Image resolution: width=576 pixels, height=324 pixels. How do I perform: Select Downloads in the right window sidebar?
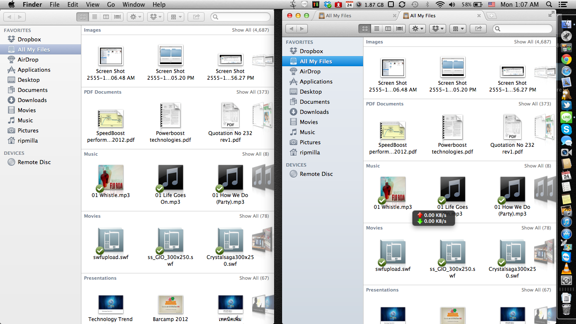[314, 112]
